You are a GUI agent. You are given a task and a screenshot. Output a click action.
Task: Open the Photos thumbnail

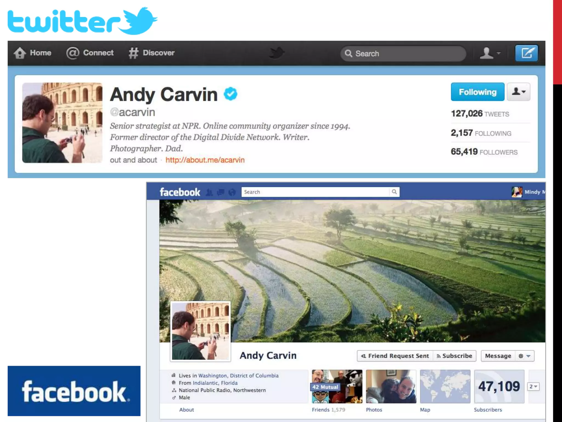point(391,387)
